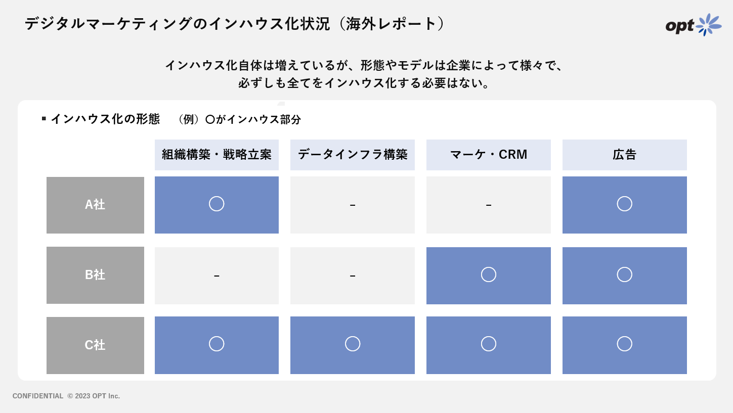The image size is (733, 413).
Task: Select the B社 row label
Action: click(x=95, y=275)
